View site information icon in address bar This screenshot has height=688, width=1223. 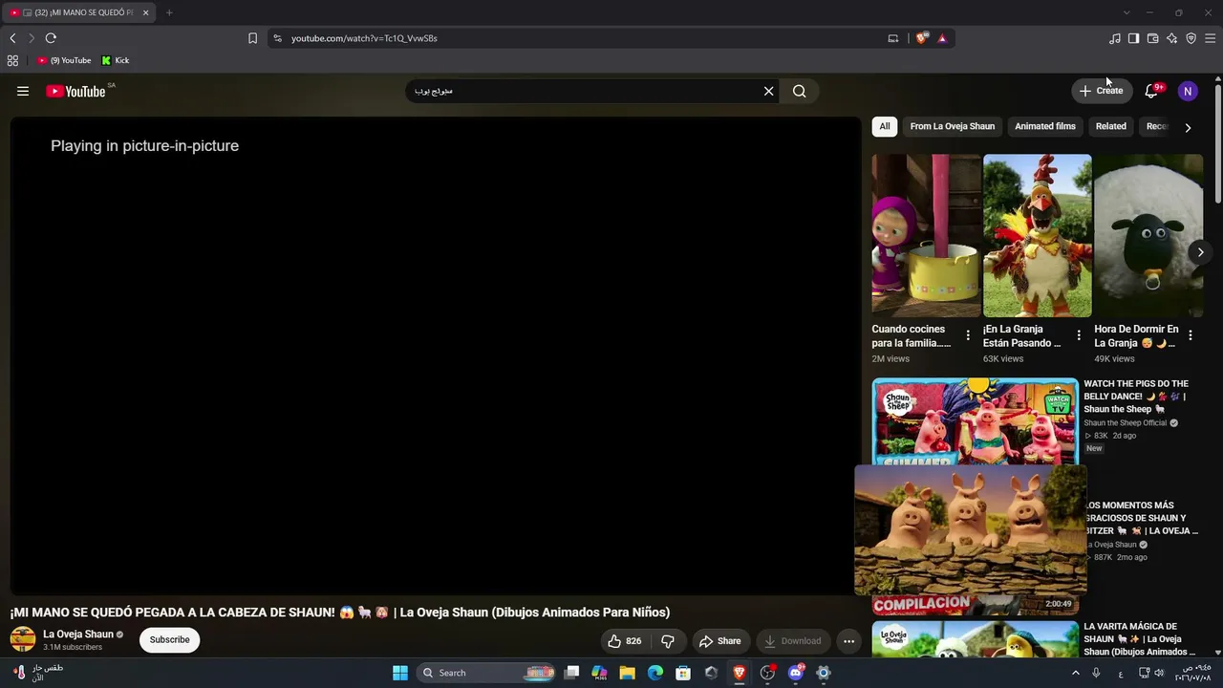[278, 38]
